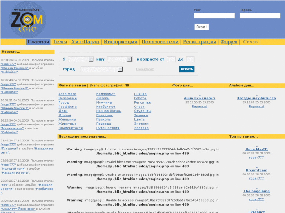Open Paparazzi link under Анна Семенович
Image resolution: width=285 pixels, height=213 pixels.
click(200, 106)
